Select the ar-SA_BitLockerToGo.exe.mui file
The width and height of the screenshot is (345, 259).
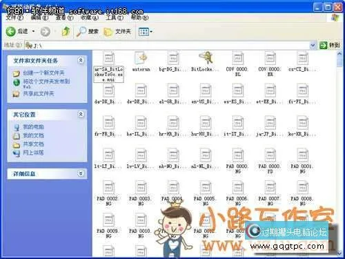[x=108, y=67]
